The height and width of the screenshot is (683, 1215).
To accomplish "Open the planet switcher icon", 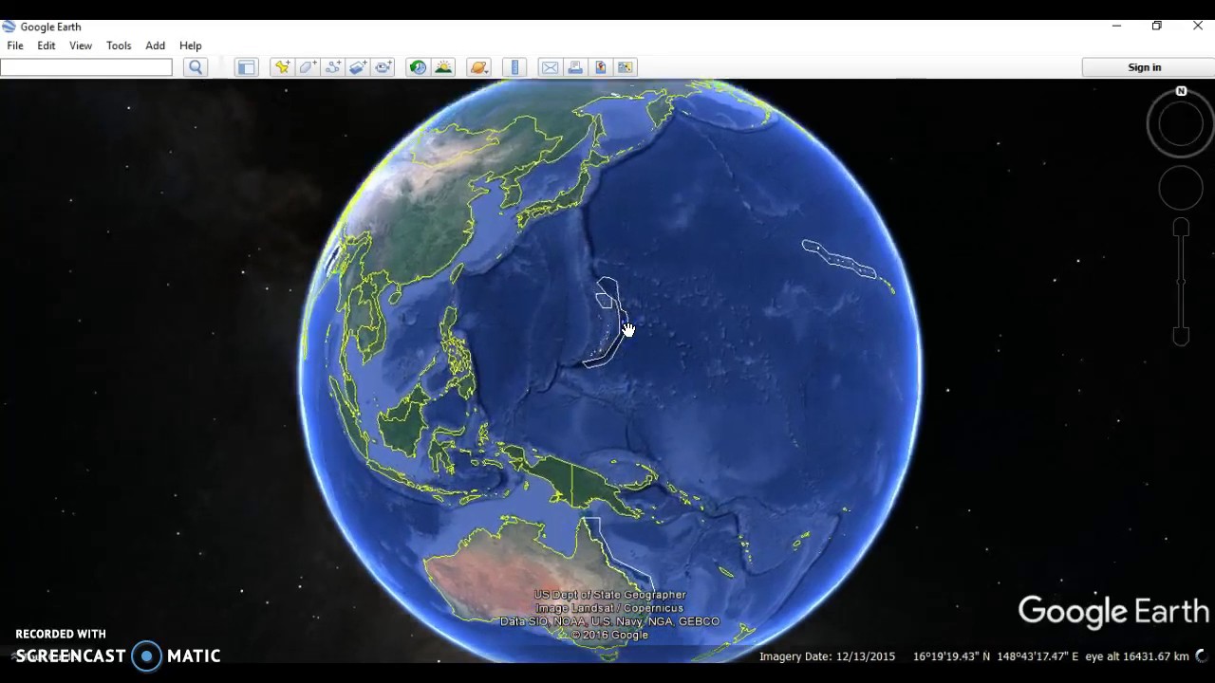I will pos(478,67).
